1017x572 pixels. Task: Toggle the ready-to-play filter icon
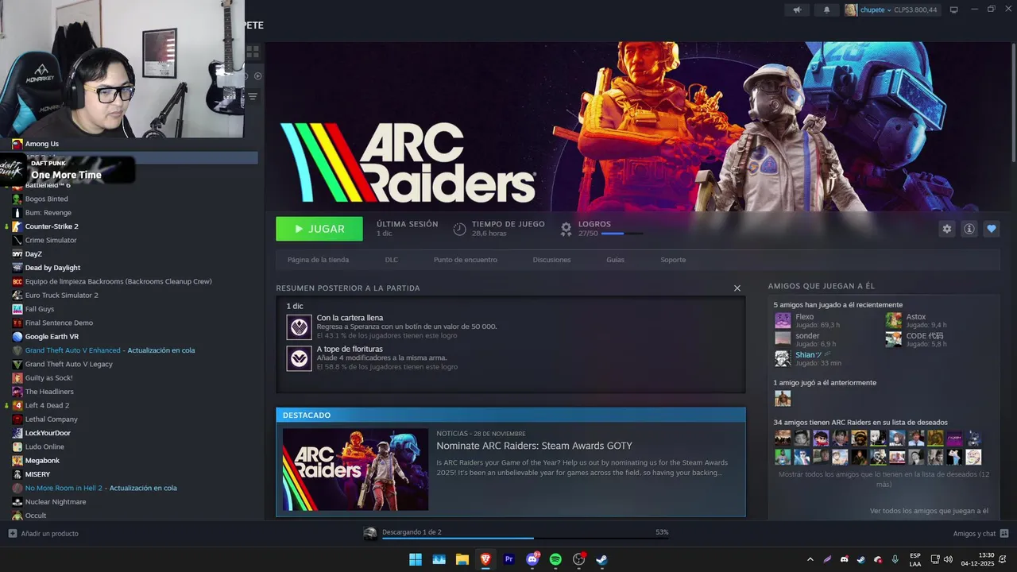257,76
